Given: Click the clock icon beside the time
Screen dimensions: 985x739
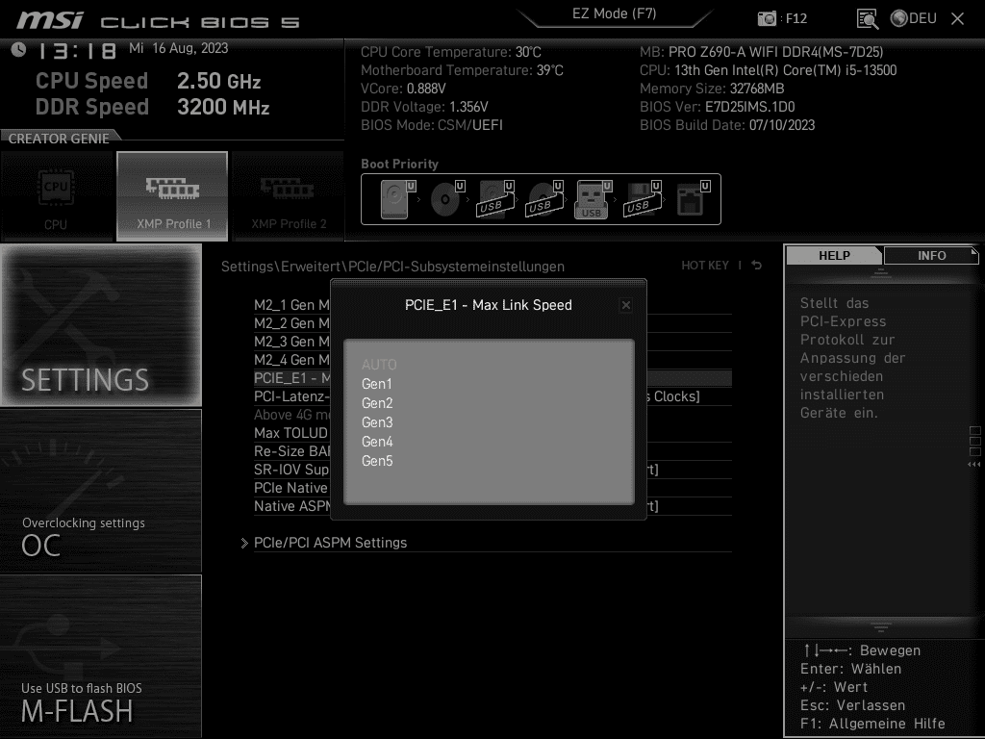Looking at the screenshot, I should pos(19,50).
